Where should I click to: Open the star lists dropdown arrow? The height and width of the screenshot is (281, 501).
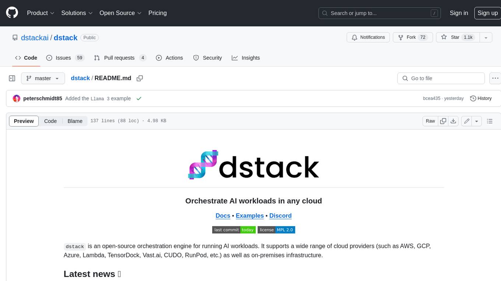coord(486,38)
